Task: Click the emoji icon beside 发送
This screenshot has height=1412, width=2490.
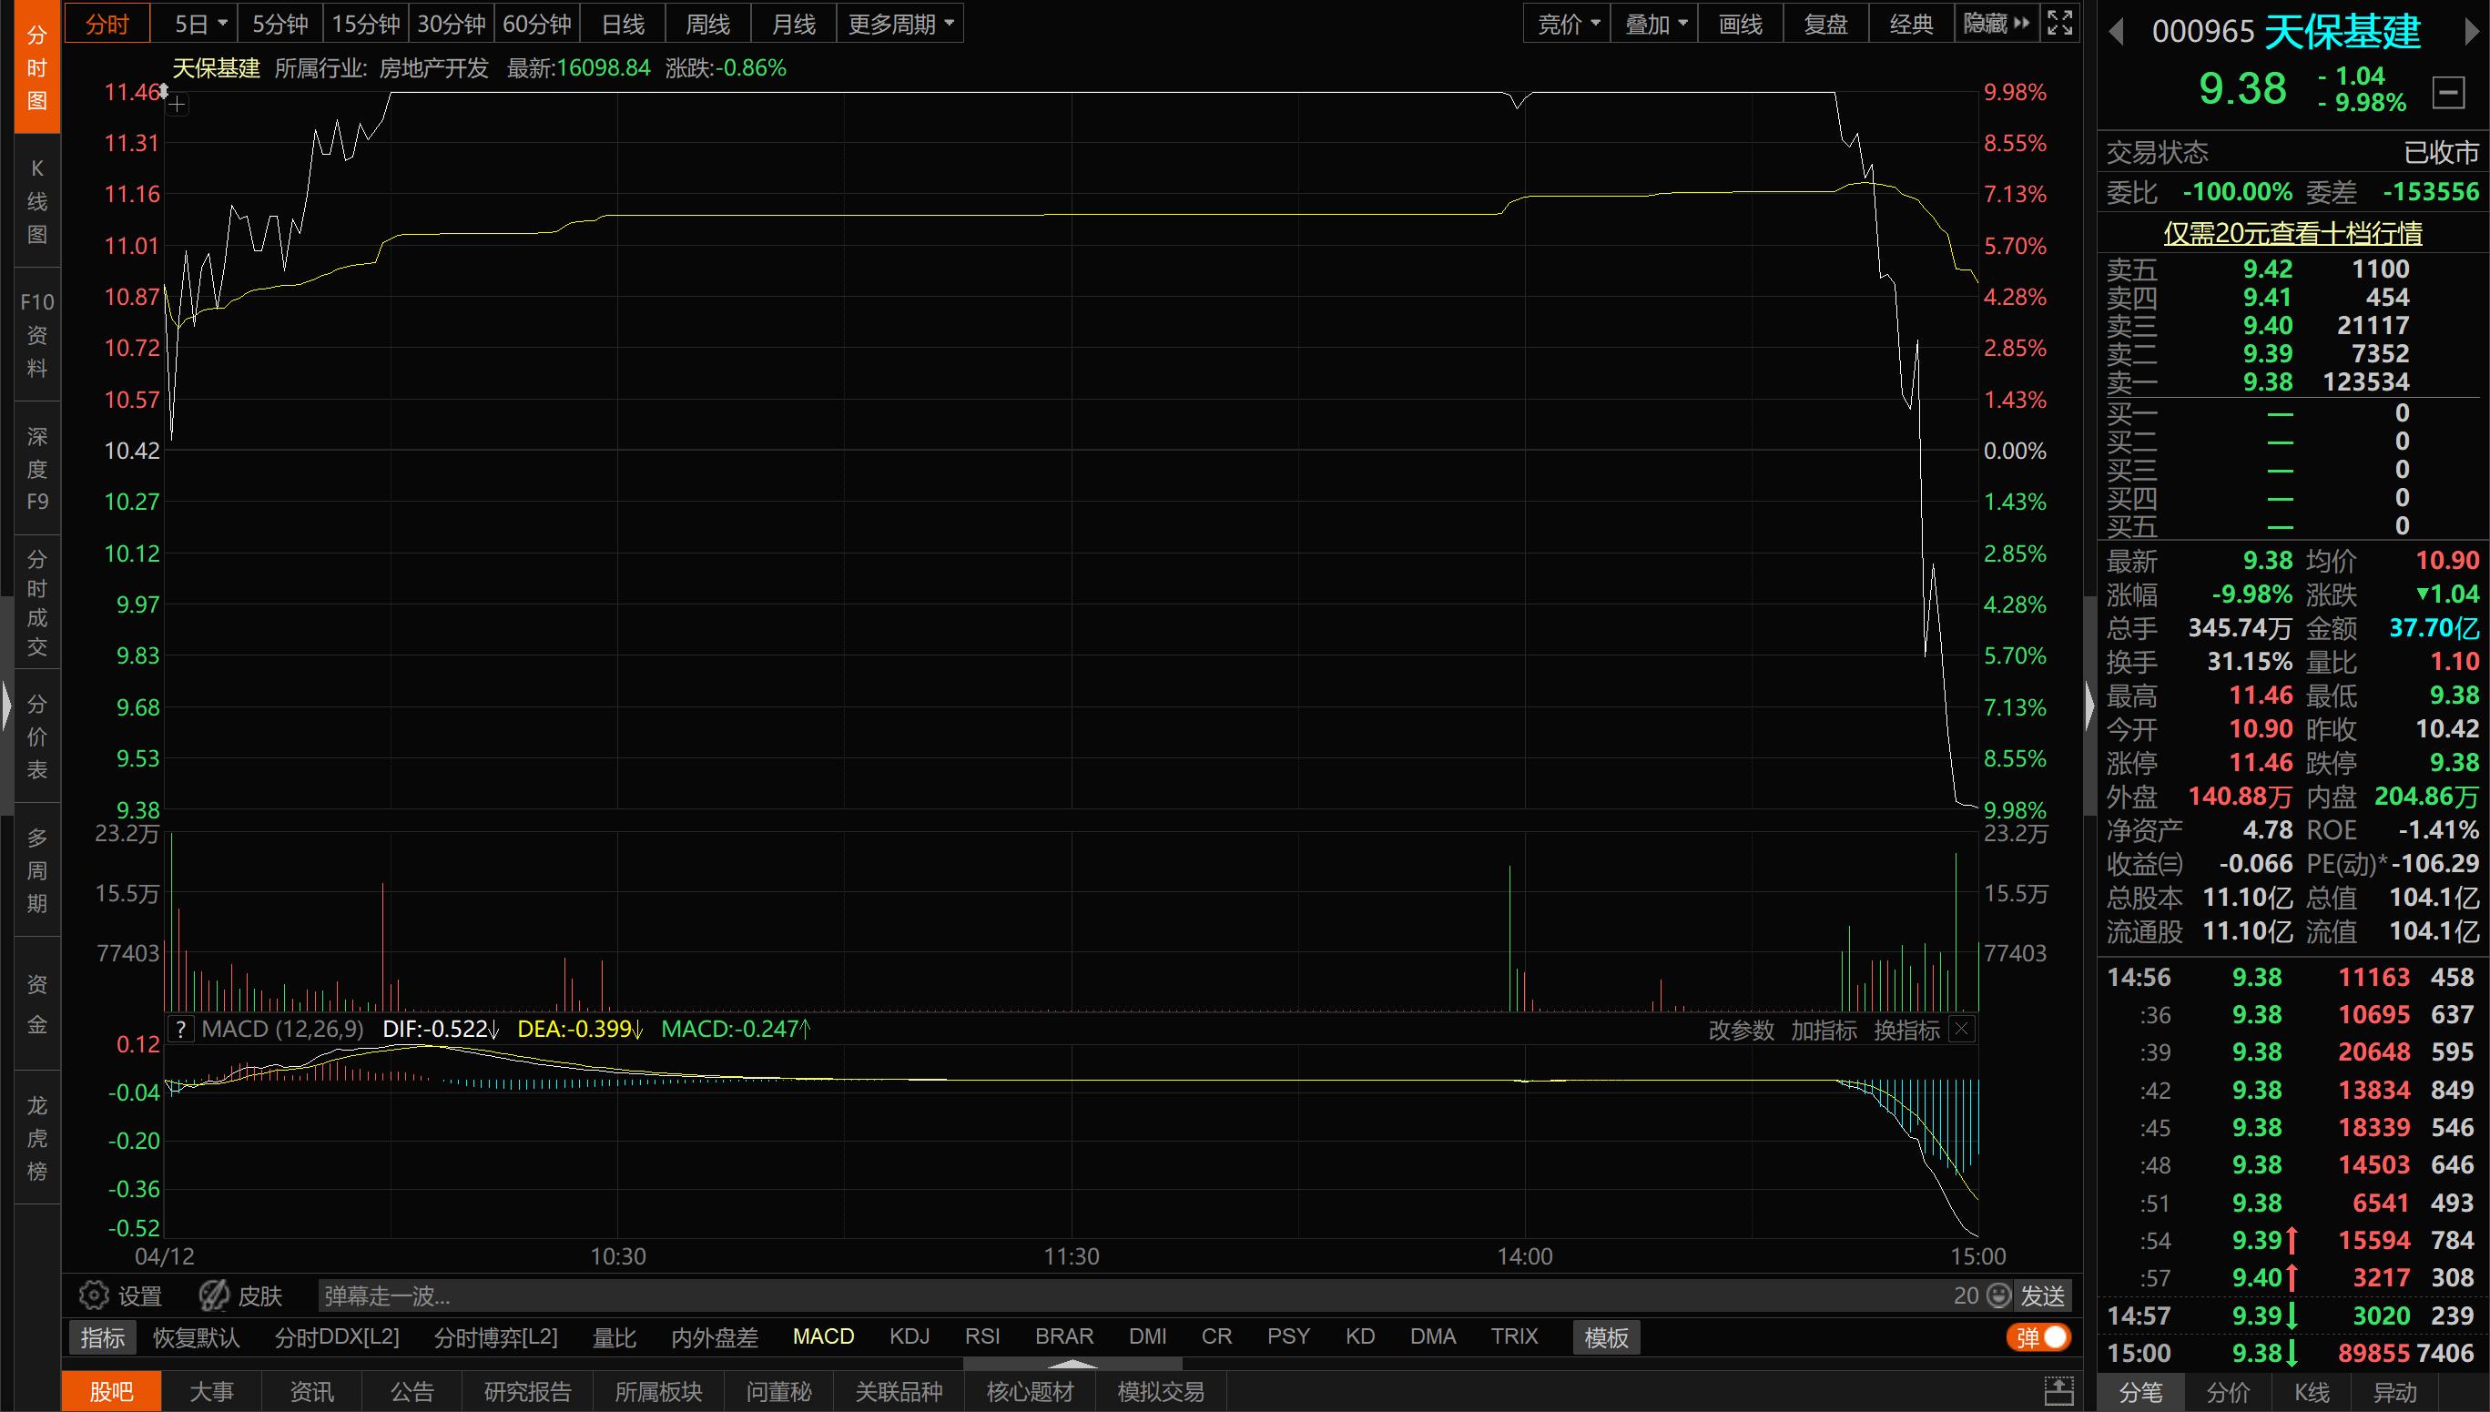Action: pyautogui.click(x=1997, y=1295)
